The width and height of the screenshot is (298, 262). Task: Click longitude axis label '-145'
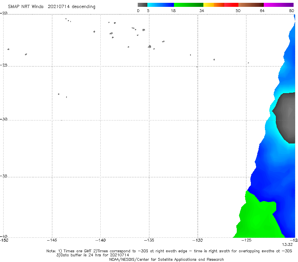[52, 240]
